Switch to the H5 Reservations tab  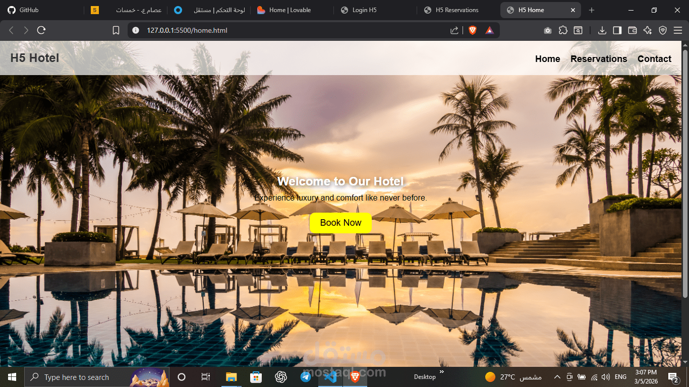tap(459, 10)
